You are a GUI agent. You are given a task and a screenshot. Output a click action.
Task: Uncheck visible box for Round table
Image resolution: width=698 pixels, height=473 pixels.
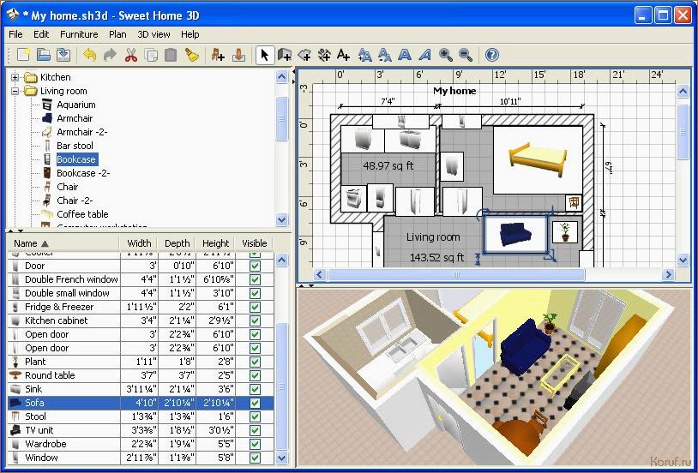(255, 375)
